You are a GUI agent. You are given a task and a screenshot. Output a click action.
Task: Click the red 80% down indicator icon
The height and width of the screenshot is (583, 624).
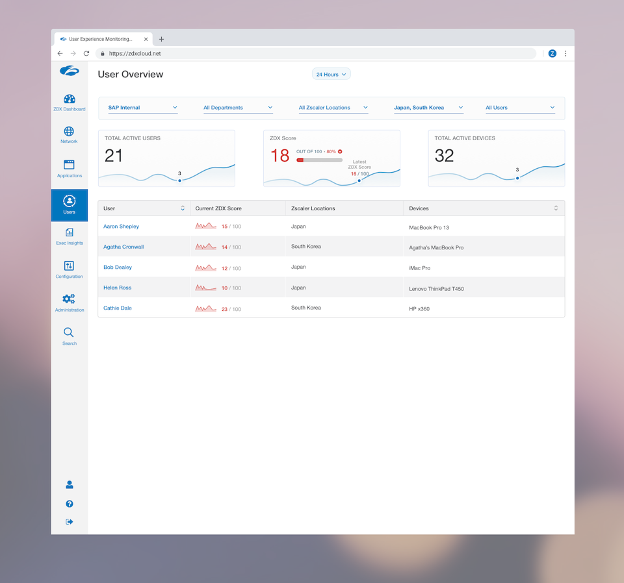340,151
